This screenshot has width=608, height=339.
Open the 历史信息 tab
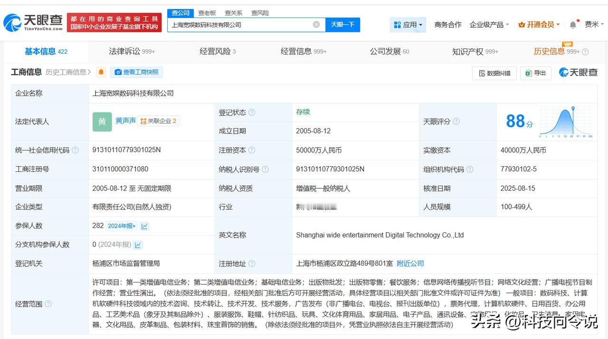point(556,51)
